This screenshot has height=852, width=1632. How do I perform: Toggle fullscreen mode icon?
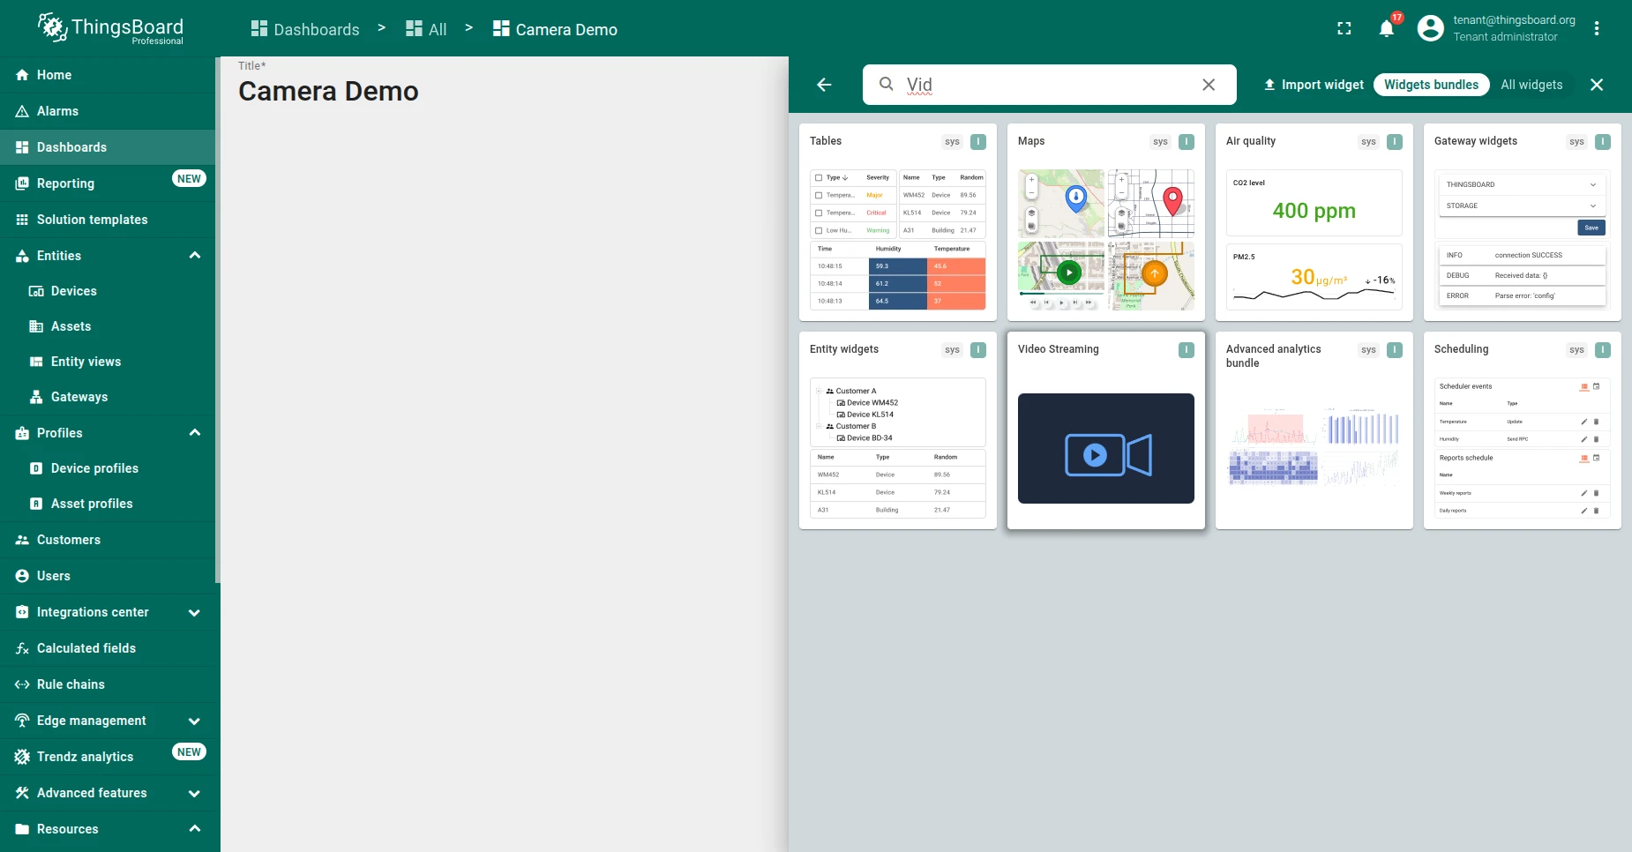[1344, 29]
